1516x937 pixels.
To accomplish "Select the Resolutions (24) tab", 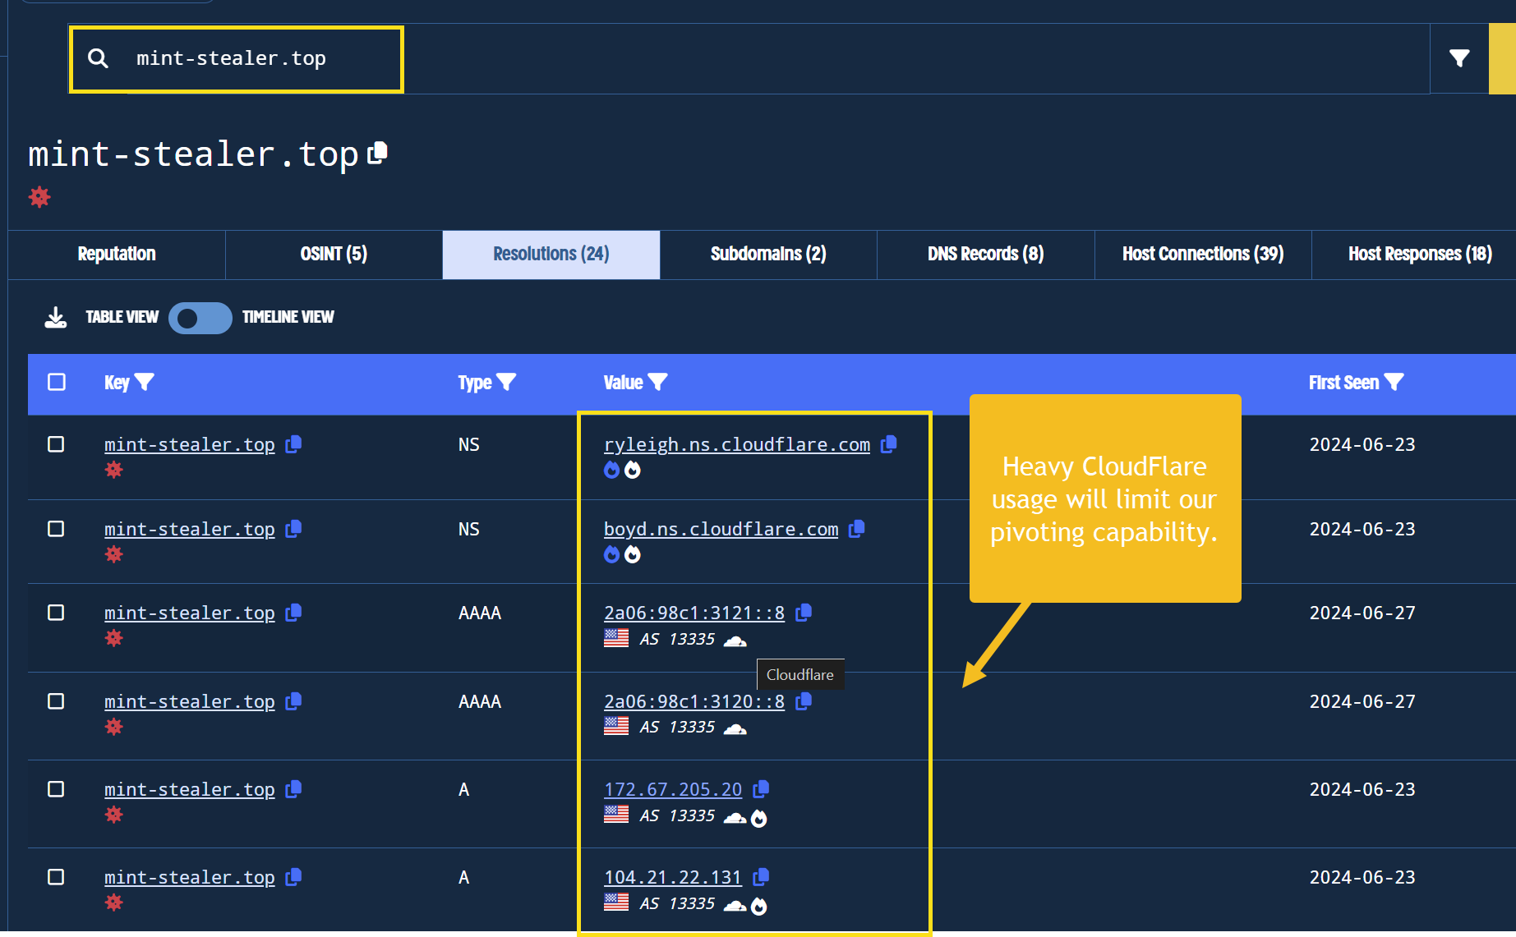I will (x=551, y=255).
